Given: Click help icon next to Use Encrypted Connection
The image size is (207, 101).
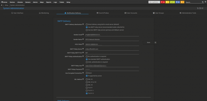Looking at the screenshot, I should 83,73.
